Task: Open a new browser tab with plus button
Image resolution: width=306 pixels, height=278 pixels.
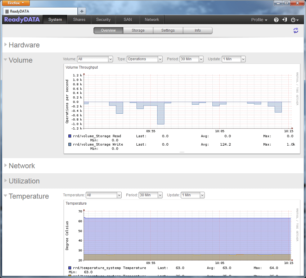Action: tap(82, 11)
